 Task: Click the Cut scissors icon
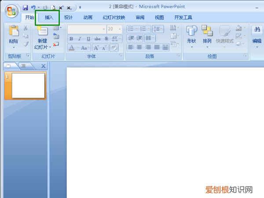coord(26,28)
